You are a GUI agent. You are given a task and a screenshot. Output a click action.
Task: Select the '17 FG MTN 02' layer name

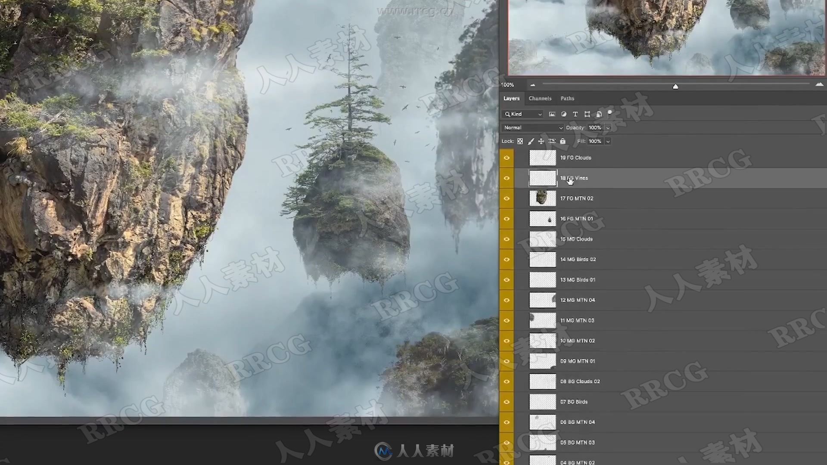tap(577, 198)
